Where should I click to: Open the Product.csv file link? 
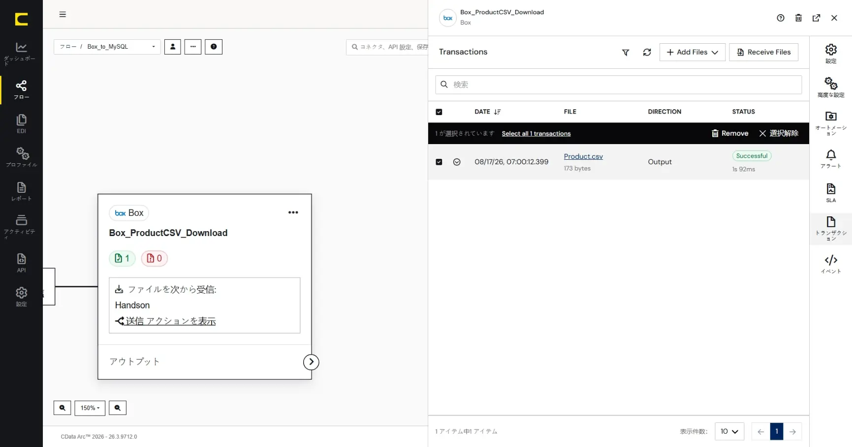[583, 156]
